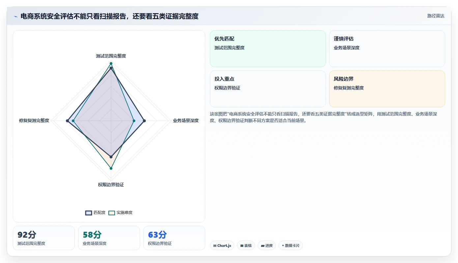Click the radar axis label 测试范围完整度
The image size is (458, 263).
pyautogui.click(x=111, y=56)
